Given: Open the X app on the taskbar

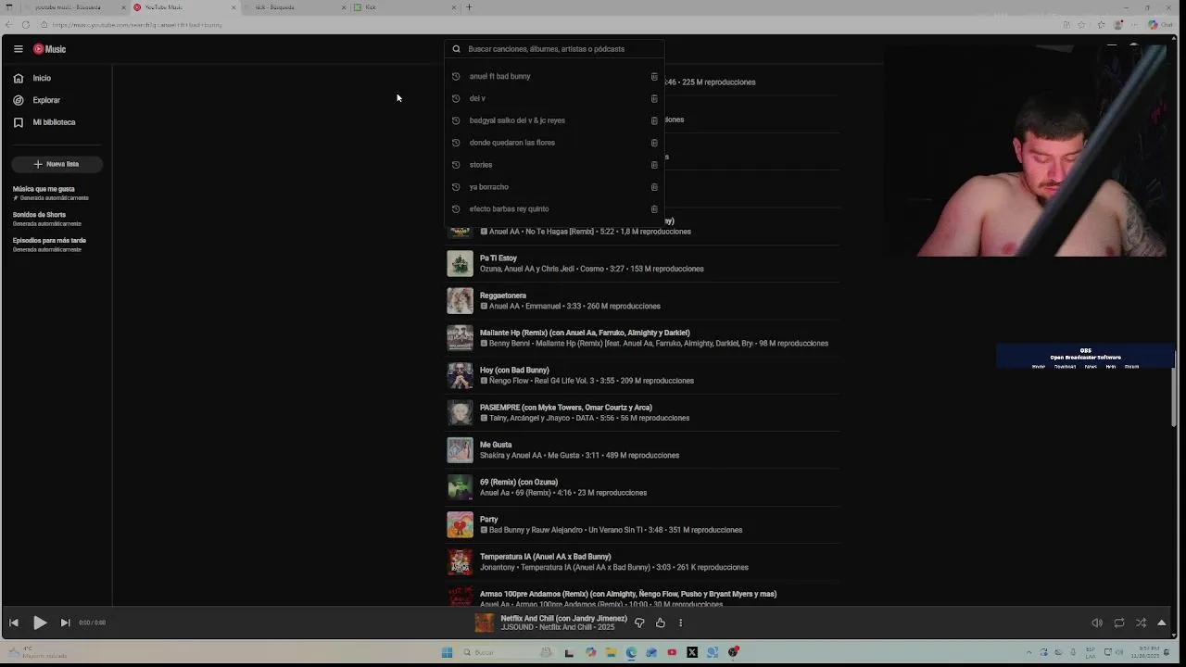Looking at the screenshot, I should pyautogui.click(x=692, y=652).
